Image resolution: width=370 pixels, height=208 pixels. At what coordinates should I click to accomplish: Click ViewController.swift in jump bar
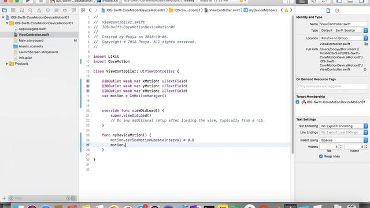coord(222,10)
